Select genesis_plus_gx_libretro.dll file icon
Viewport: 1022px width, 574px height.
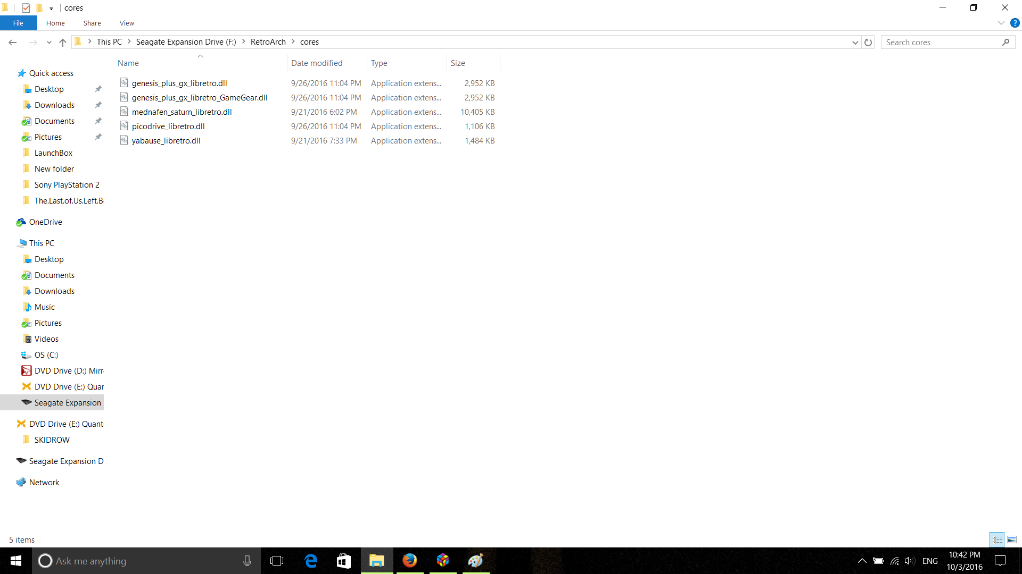[x=124, y=83]
